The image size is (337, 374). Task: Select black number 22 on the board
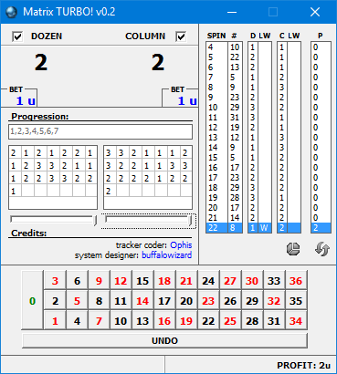(208, 321)
